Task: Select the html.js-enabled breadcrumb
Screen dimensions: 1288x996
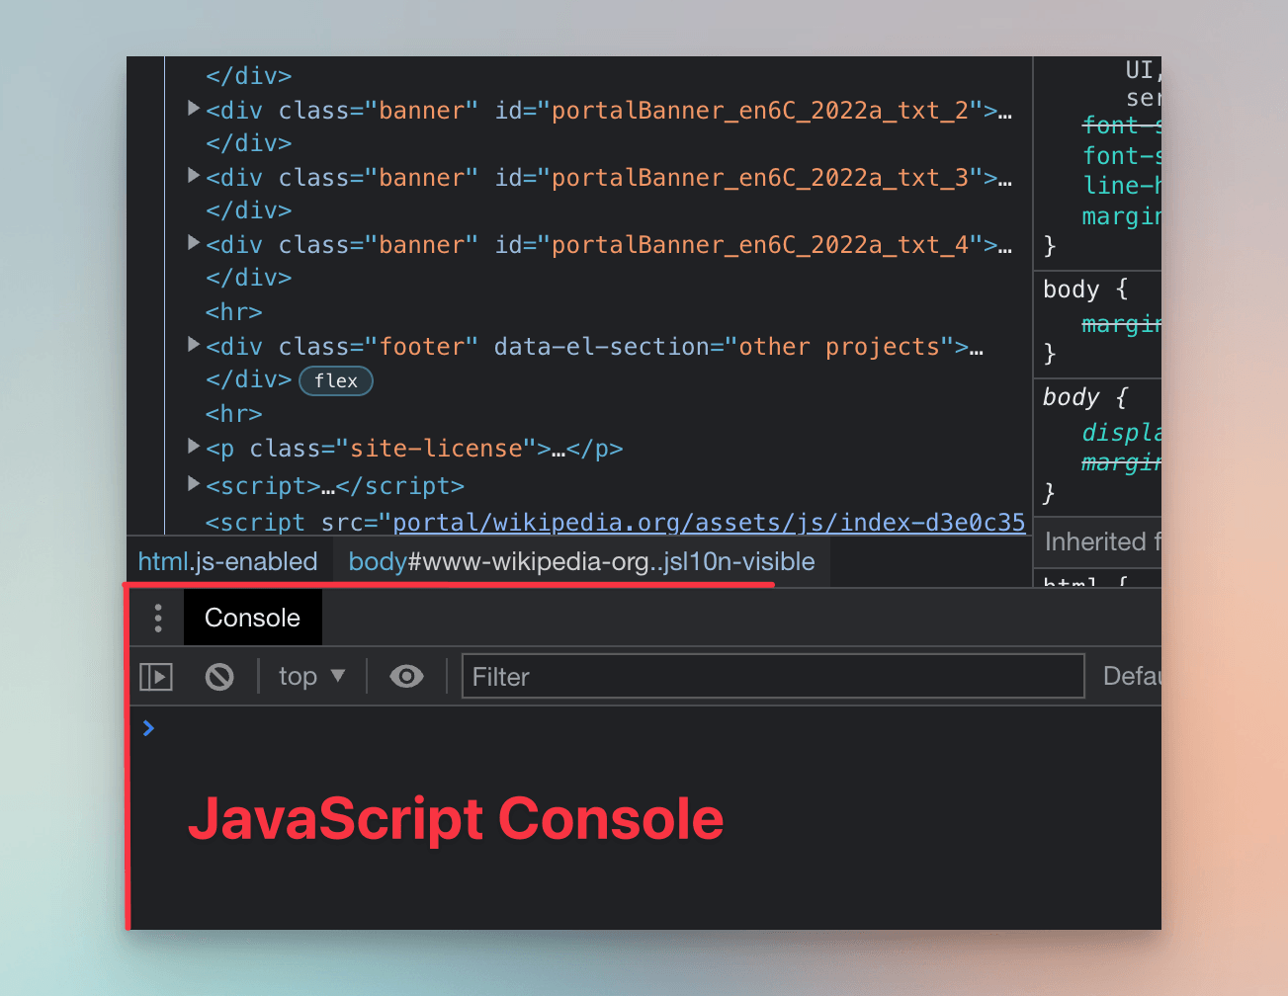Action: [x=227, y=560]
